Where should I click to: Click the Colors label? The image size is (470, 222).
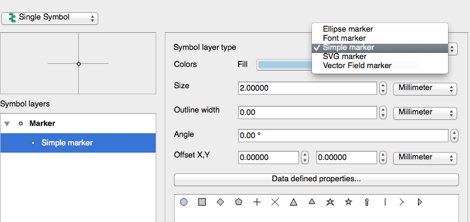[x=185, y=64]
